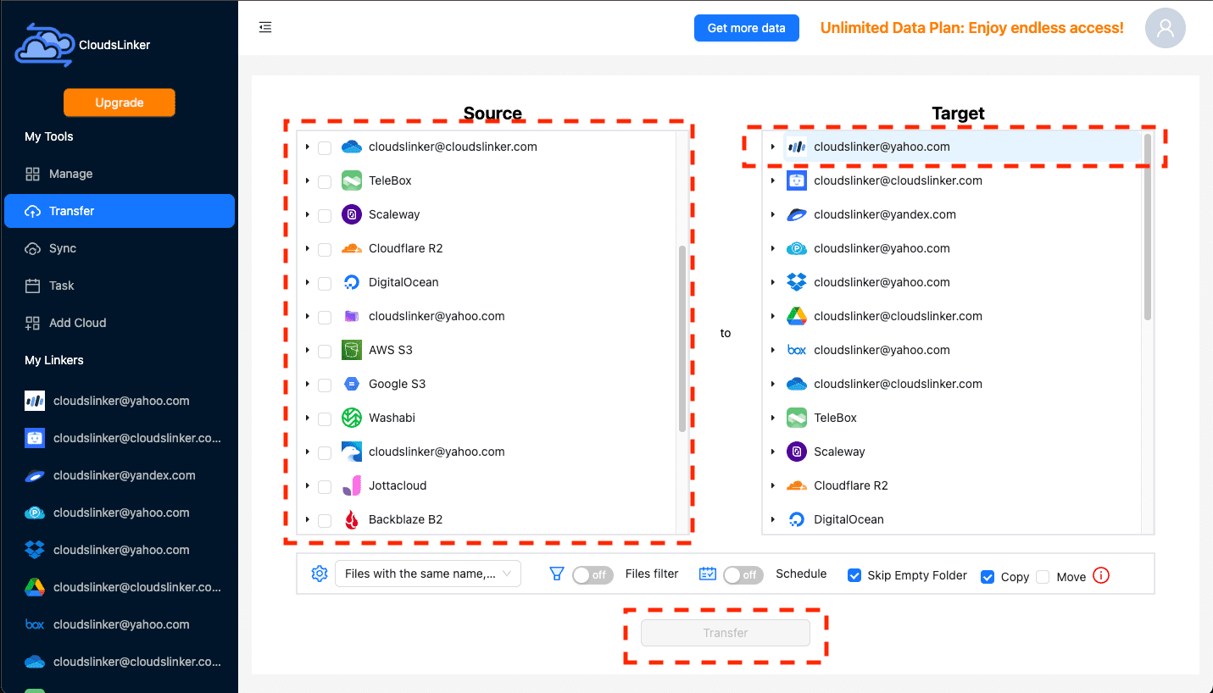Click the OneDrive icon in Source list
Screen dimensions: 1213x693
coord(352,147)
